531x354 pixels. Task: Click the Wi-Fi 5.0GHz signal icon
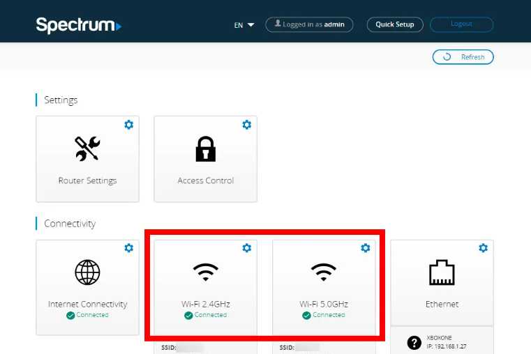point(324,272)
